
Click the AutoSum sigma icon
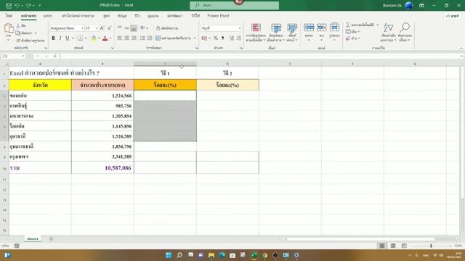point(348,25)
